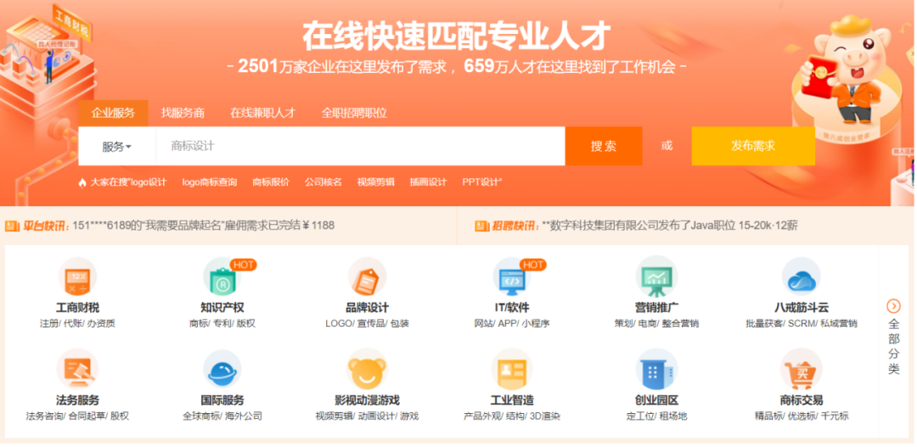Expand the 服务 search type dropdown

[x=117, y=147]
